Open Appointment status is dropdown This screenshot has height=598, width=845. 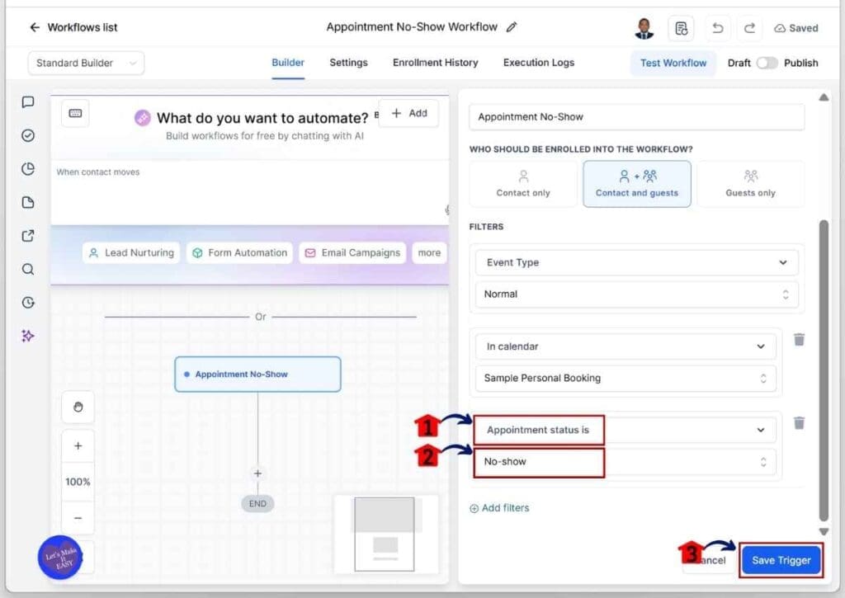[625, 430]
